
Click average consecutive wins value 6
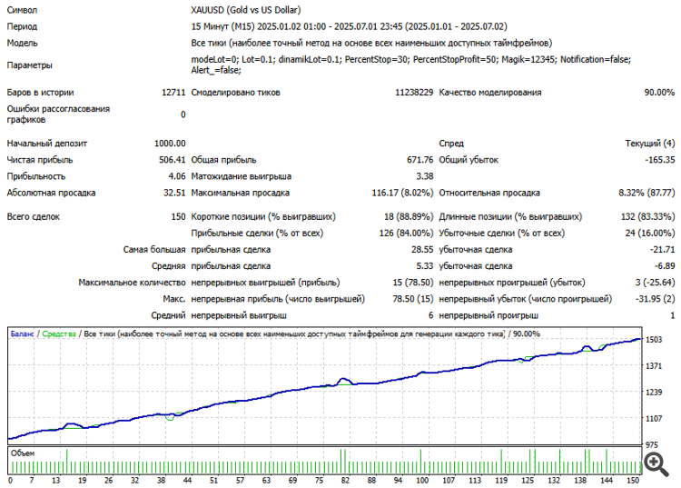pos(430,316)
